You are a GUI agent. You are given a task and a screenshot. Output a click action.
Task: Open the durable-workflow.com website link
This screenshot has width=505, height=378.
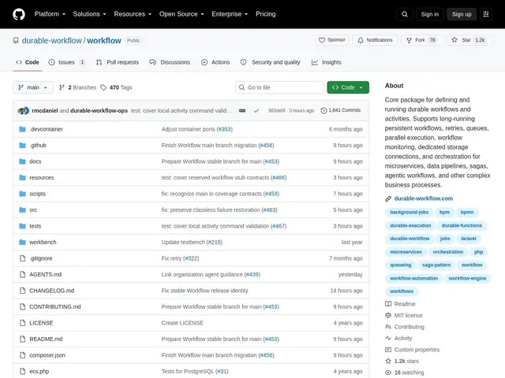click(x=424, y=198)
